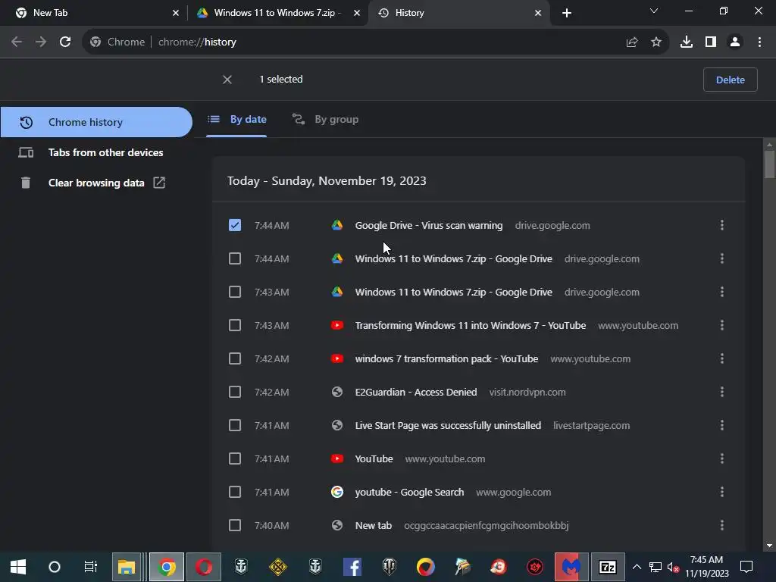The height and width of the screenshot is (582, 776).
Task: Check the 7:40 AM New tab entry box
Action: coord(235,525)
